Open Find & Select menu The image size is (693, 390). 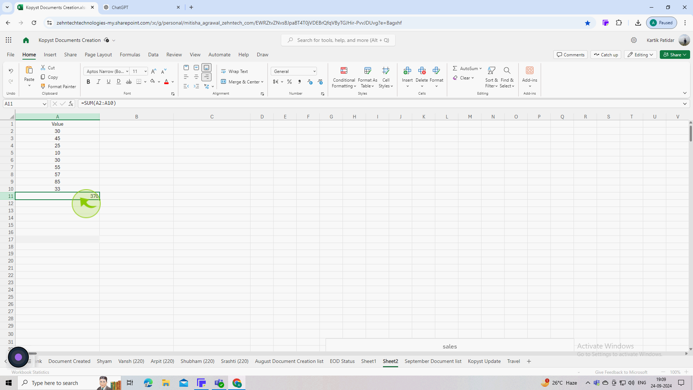[507, 77]
